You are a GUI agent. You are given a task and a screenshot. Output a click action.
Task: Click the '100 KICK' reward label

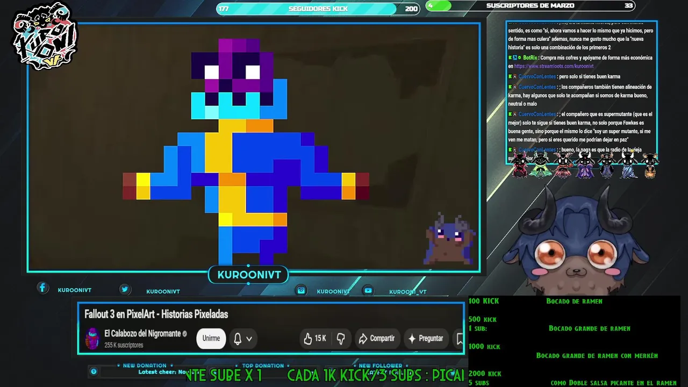484,302
